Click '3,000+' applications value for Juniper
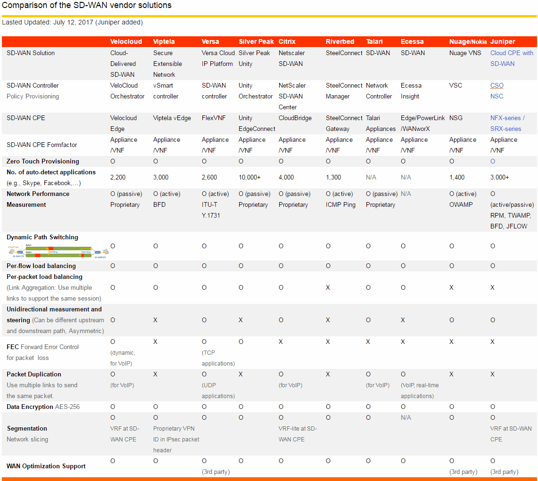This screenshot has height=481, width=538. coord(500,177)
